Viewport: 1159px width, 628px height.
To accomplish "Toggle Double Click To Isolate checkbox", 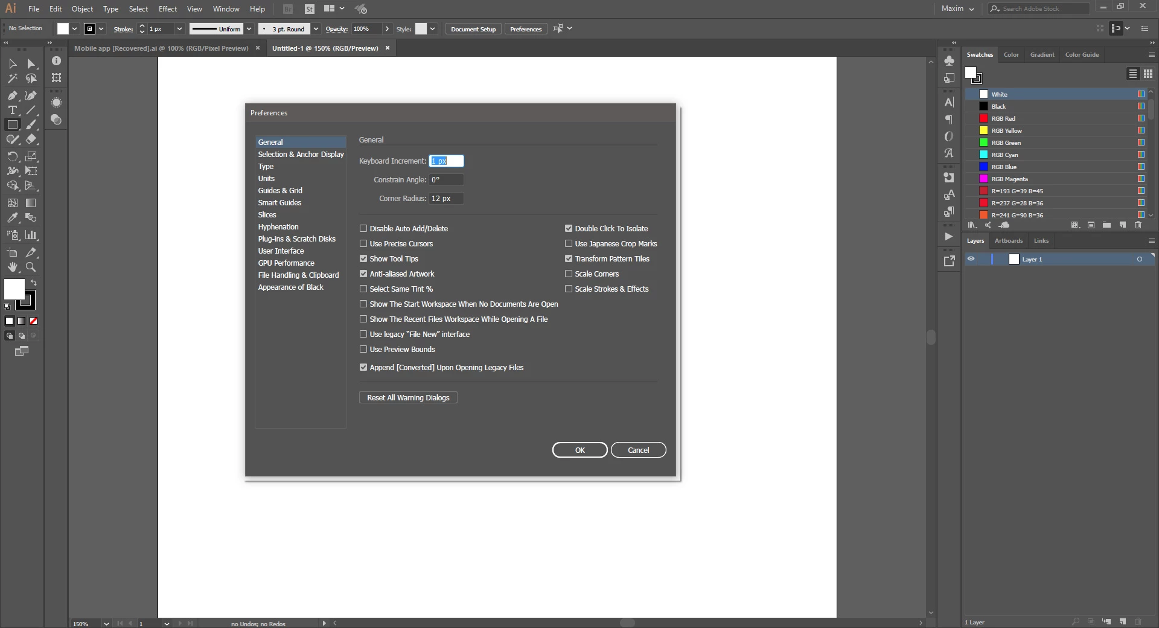I will [x=569, y=229].
